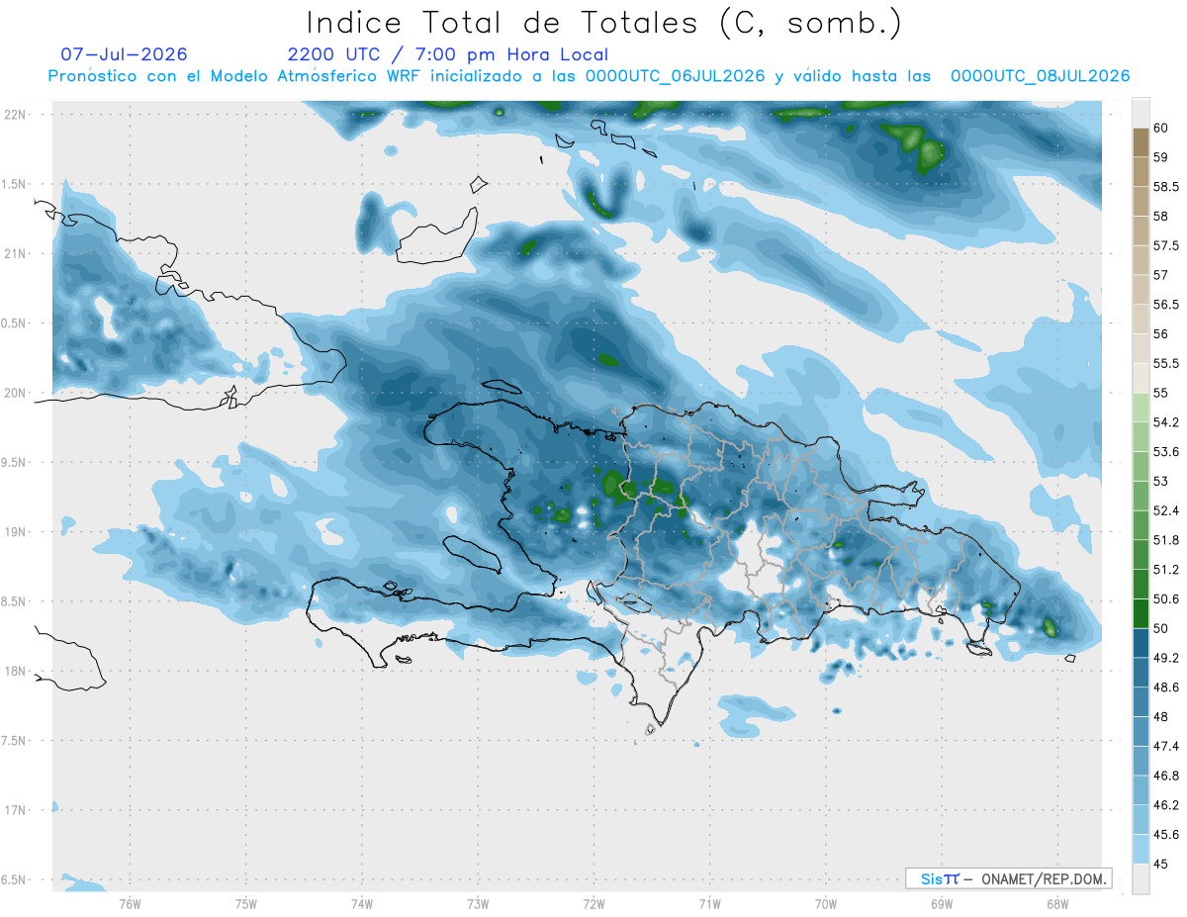Click the '20N' latitude label
This screenshot has height=917, width=1187.
pos(17,393)
